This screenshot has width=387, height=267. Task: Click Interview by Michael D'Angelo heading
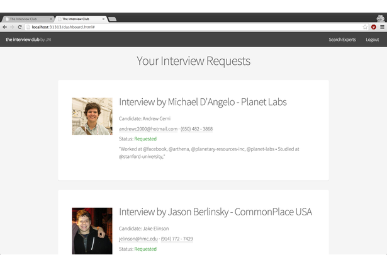(x=203, y=102)
